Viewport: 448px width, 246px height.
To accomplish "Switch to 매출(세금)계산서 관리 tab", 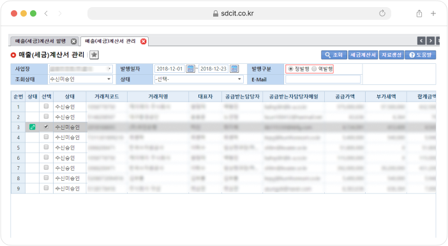I will [110, 41].
